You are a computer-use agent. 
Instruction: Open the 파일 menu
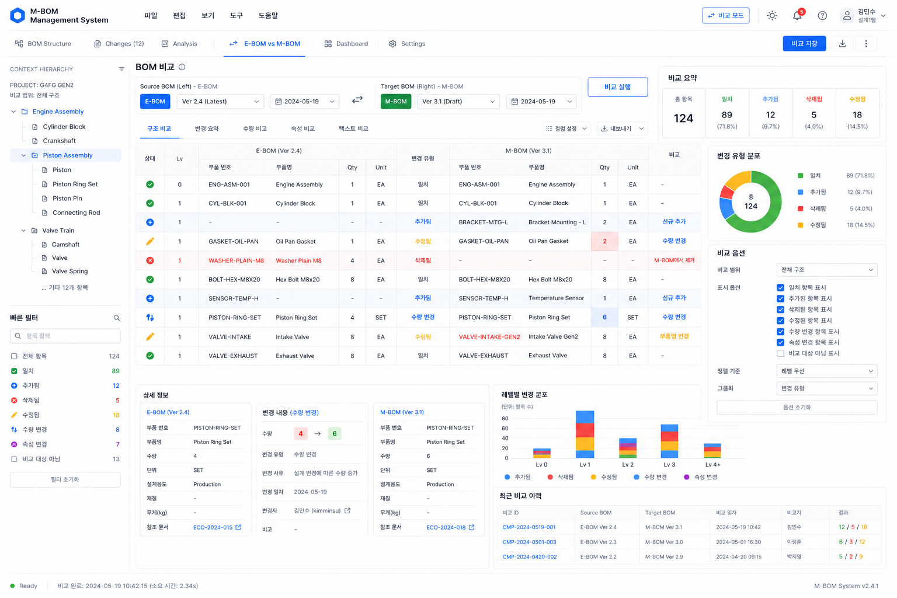pyautogui.click(x=151, y=16)
